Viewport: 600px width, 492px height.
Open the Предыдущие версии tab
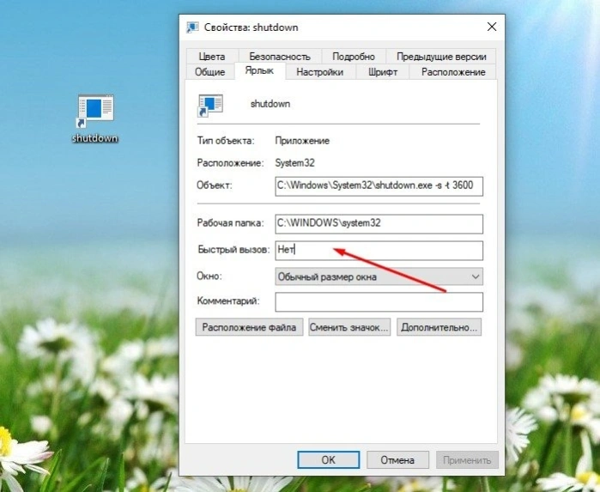[x=441, y=57]
